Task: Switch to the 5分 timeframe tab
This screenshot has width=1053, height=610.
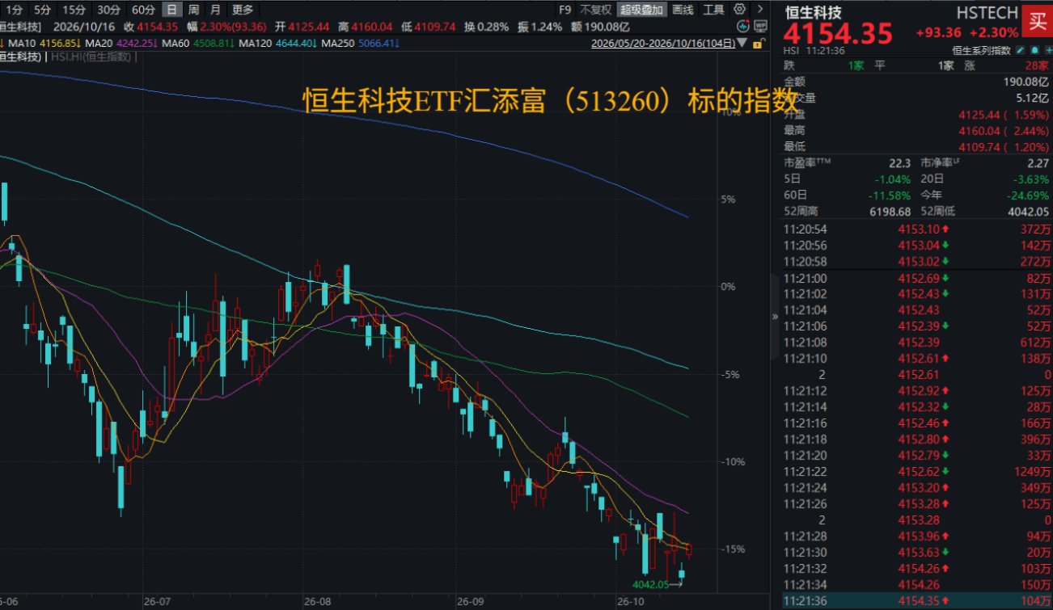Action: [x=42, y=10]
